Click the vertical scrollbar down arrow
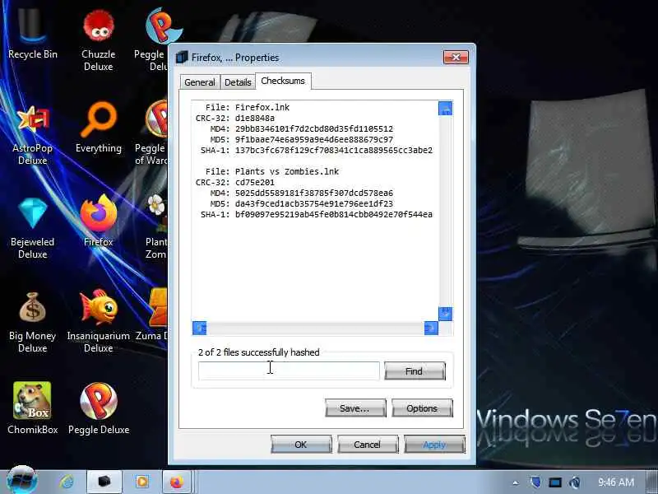The width and height of the screenshot is (658, 494). coord(445,314)
